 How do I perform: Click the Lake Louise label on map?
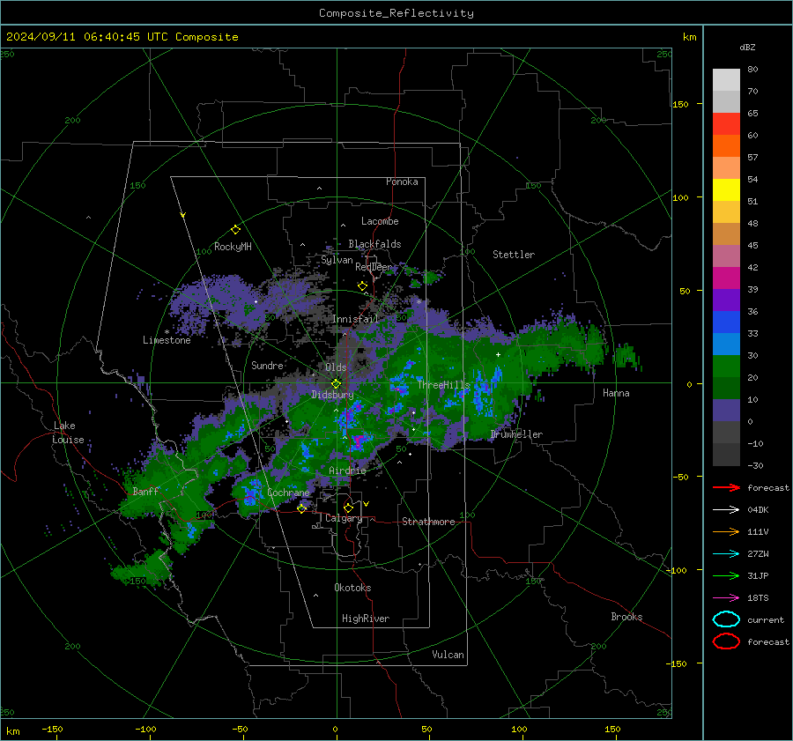click(x=68, y=433)
